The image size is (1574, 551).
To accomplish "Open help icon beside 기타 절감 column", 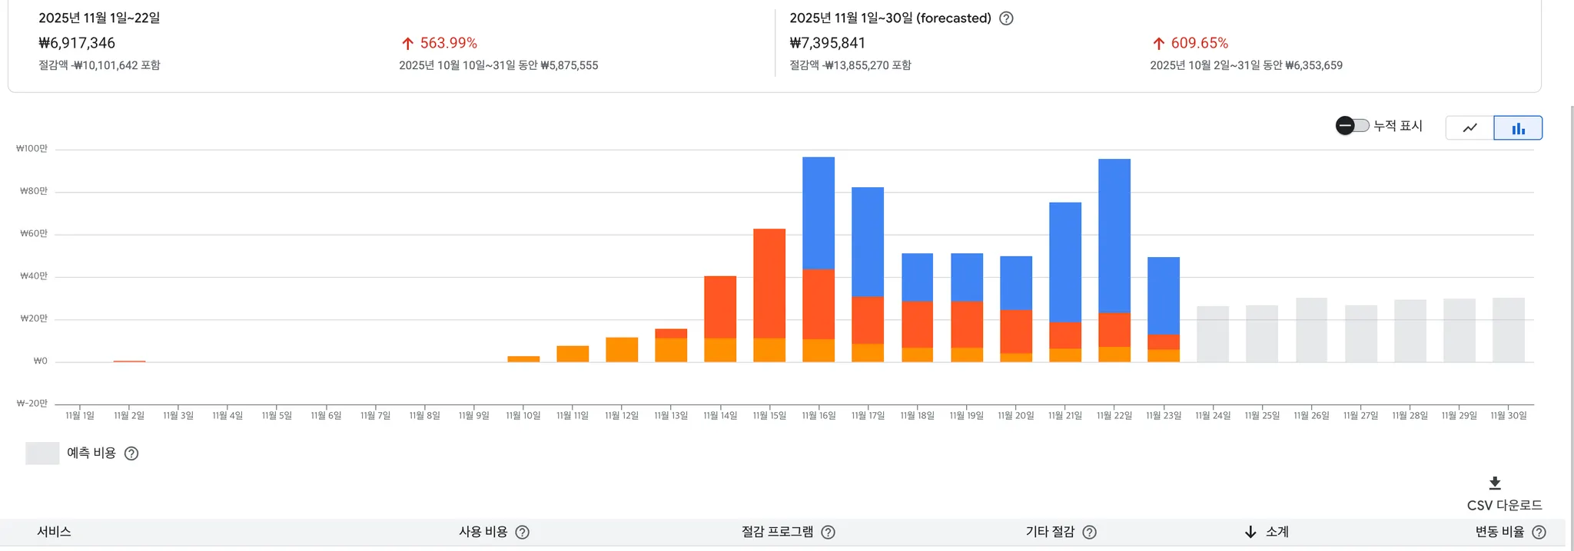I will click(1089, 532).
